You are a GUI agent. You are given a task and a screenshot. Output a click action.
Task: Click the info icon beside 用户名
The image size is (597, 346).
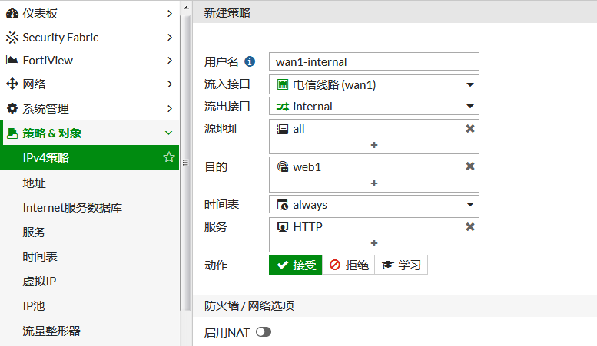tap(250, 61)
